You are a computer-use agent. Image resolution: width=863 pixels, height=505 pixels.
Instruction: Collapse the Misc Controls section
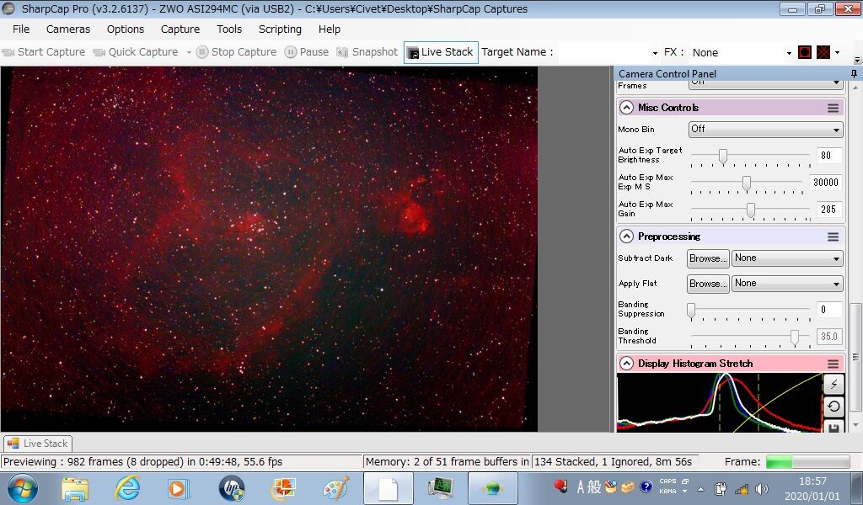pos(626,108)
